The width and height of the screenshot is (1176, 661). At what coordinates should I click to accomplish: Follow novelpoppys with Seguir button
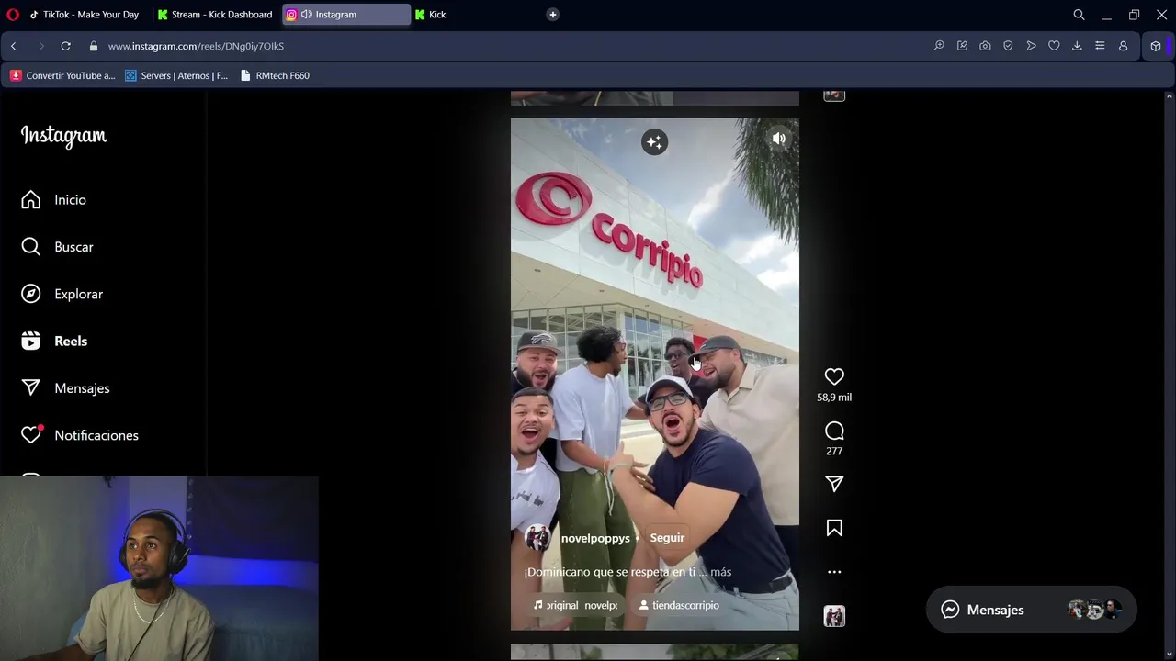click(667, 538)
